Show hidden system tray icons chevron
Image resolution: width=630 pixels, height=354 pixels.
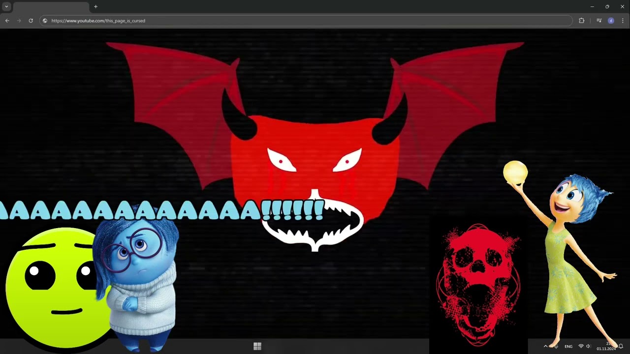point(545,346)
